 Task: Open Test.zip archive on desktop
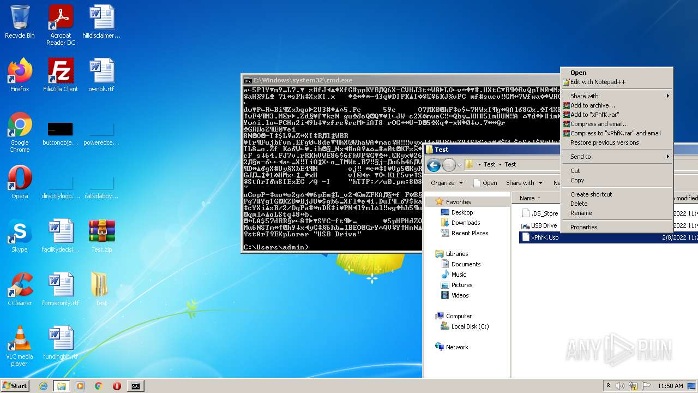click(x=101, y=236)
